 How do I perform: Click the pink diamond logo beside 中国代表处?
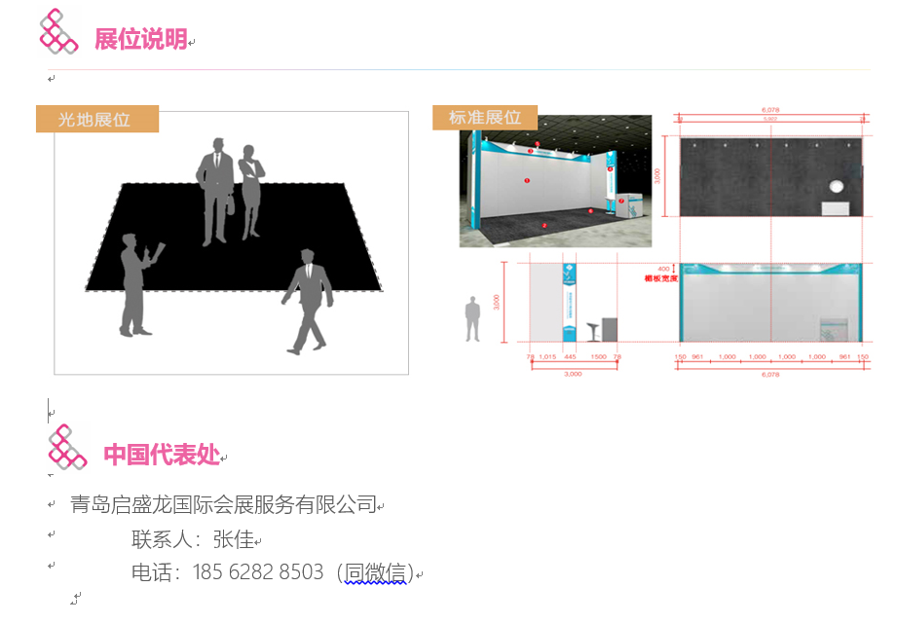pyautogui.click(x=67, y=447)
